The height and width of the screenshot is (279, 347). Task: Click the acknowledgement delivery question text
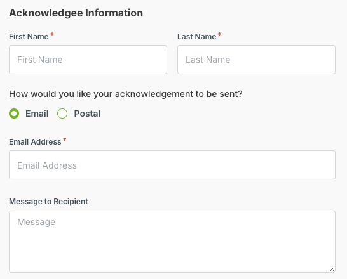tap(126, 94)
